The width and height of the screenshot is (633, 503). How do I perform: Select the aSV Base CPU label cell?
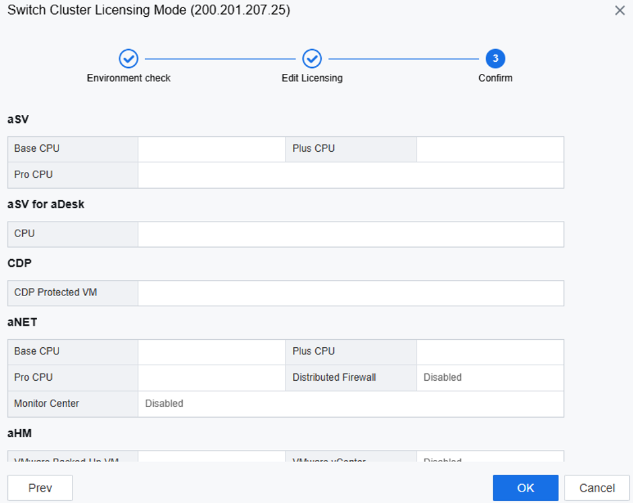pyautogui.click(x=73, y=149)
